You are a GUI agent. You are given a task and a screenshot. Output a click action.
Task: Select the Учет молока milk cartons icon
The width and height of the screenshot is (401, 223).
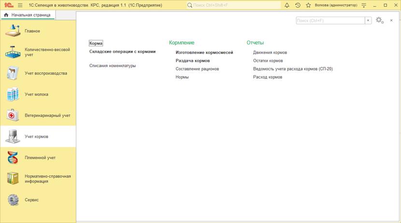pyautogui.click(x=13, y=95)
